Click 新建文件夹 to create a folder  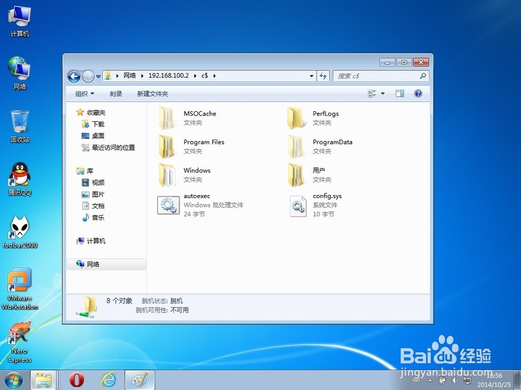[153, 94]
